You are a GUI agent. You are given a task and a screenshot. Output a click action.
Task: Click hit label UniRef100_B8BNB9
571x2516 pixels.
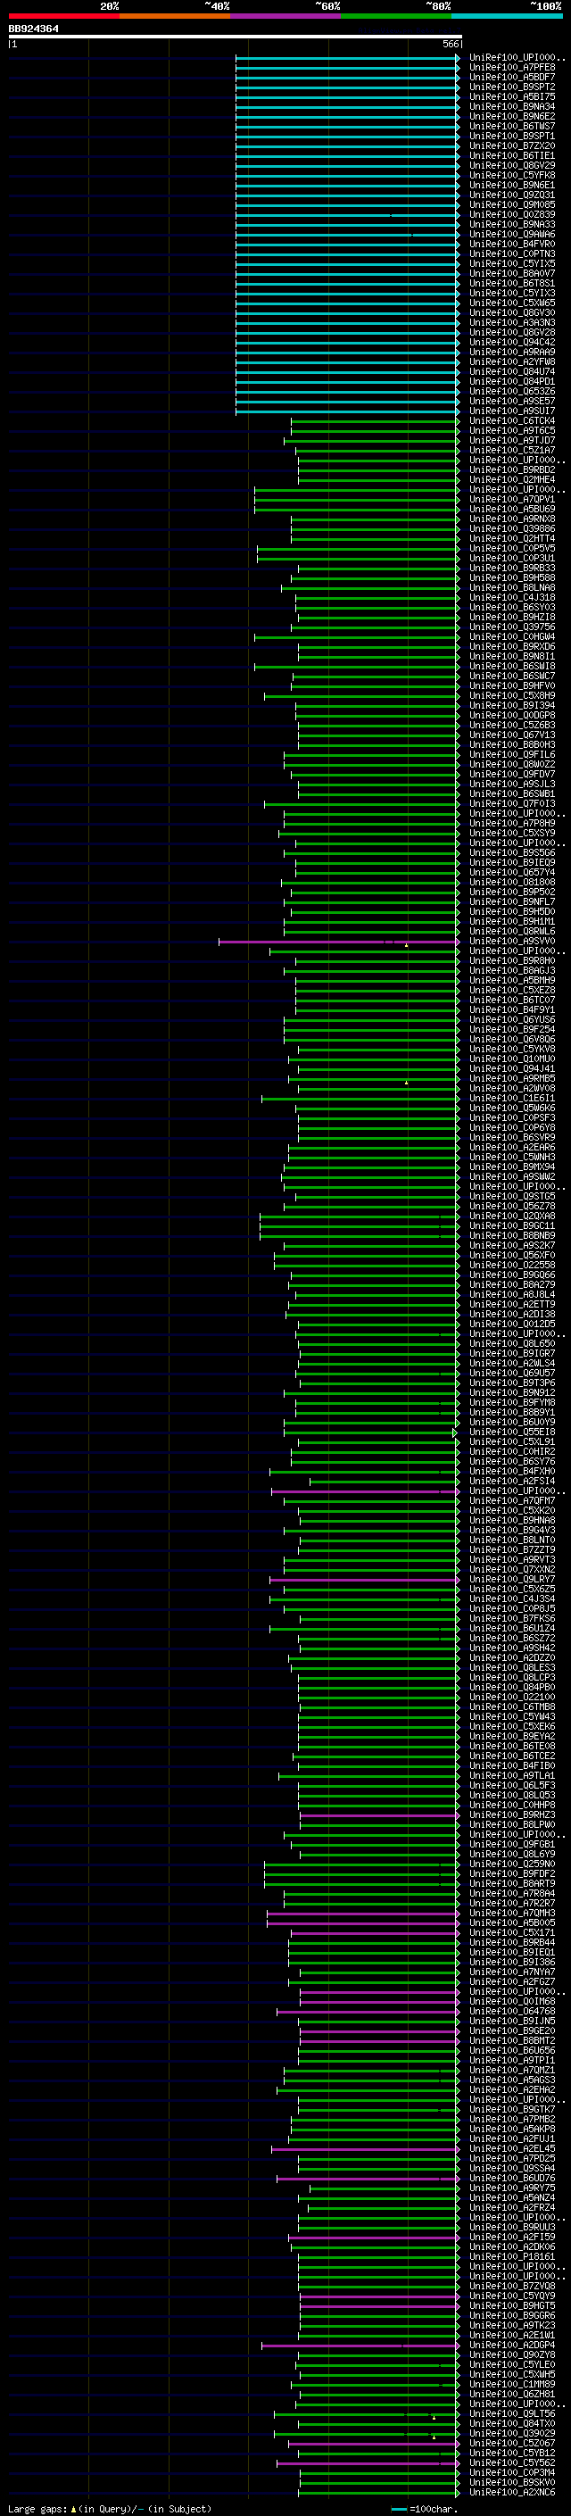pos(511,1235)
